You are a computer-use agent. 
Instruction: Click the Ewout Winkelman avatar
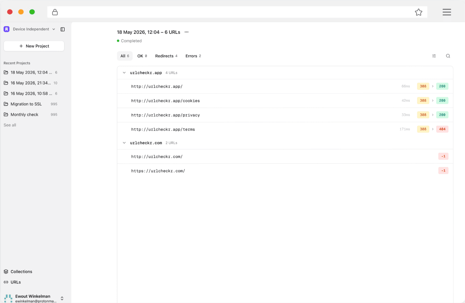coord(8,298)
